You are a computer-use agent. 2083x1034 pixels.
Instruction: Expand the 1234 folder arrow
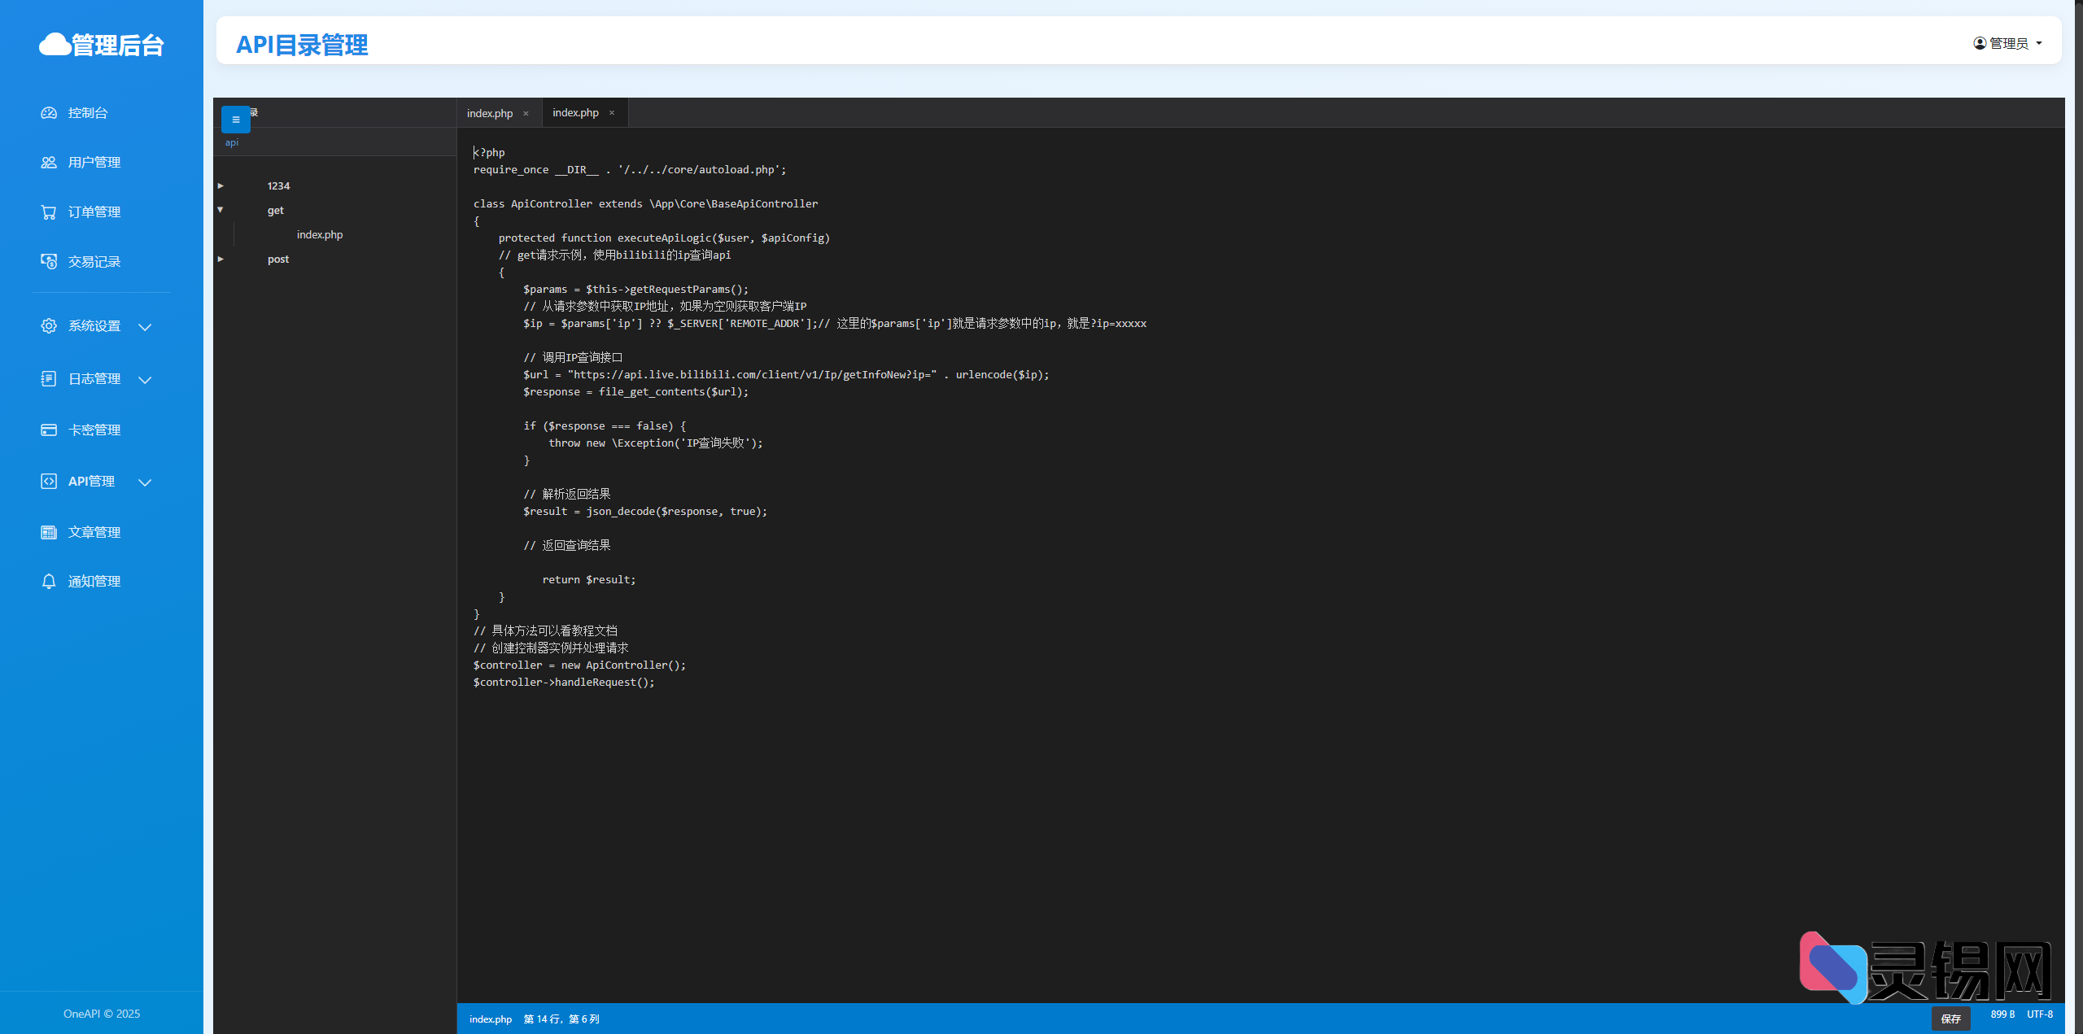221,186
